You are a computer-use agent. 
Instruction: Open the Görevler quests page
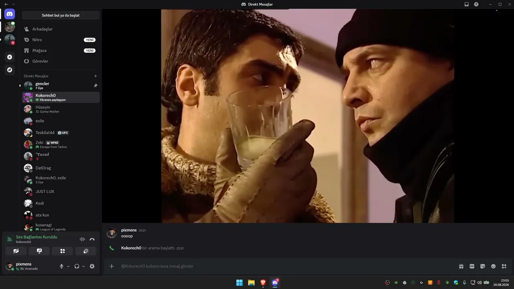[61, 61]
